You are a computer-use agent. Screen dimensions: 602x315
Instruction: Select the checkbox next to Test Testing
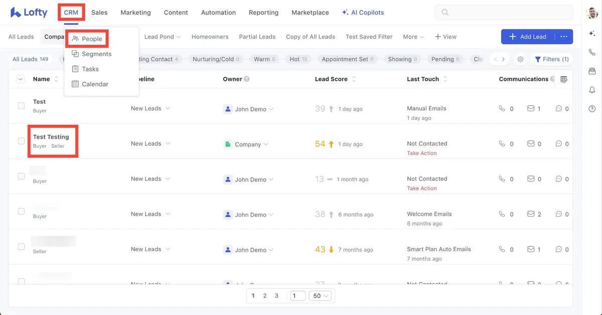point(21,141)
